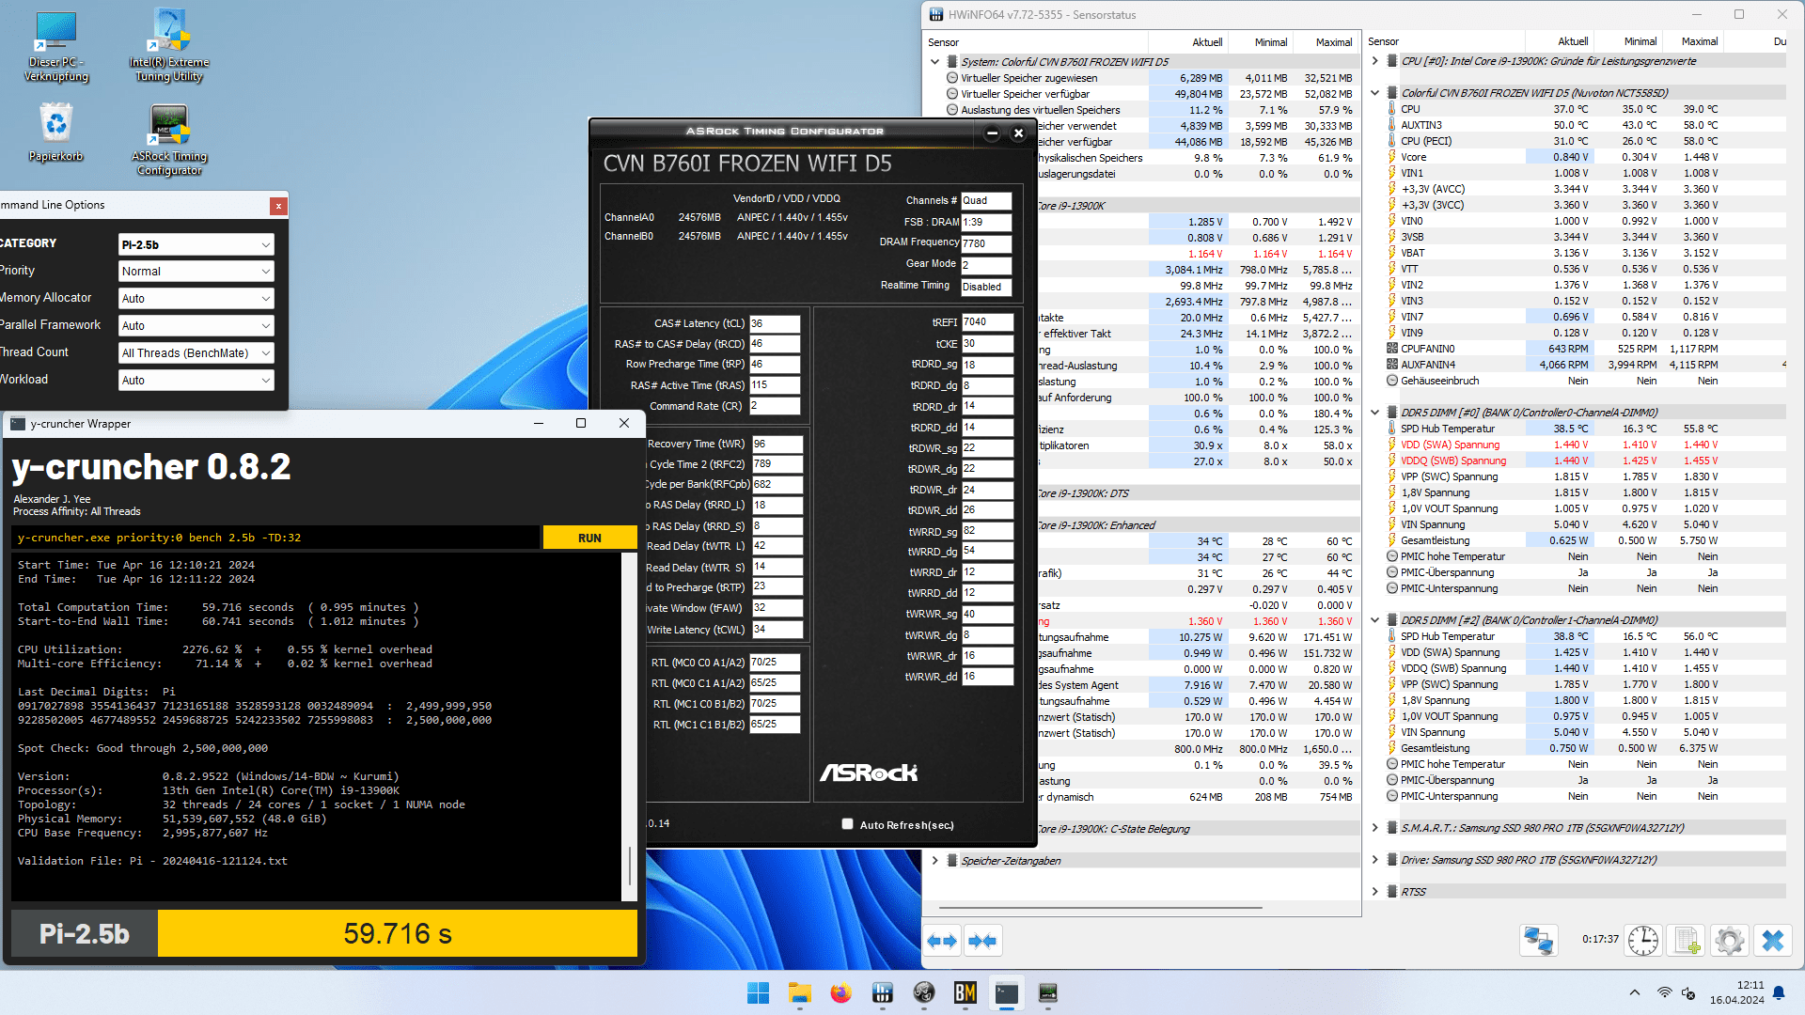
Task: Click the ASRock Timing Configurator taskbar icon
Action: click(x=1048, y=992)
